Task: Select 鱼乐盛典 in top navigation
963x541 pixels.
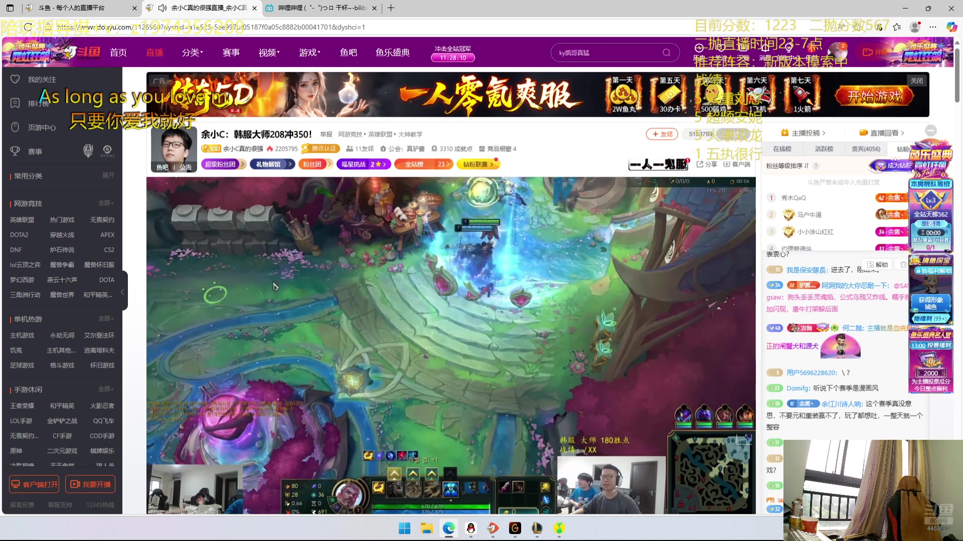Action: [x=393, y=53]
